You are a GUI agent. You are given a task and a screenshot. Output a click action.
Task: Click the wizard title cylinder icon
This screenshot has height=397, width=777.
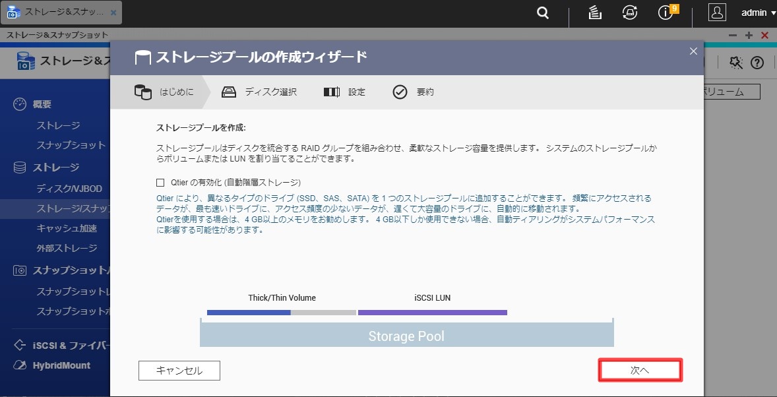point(142,57)
